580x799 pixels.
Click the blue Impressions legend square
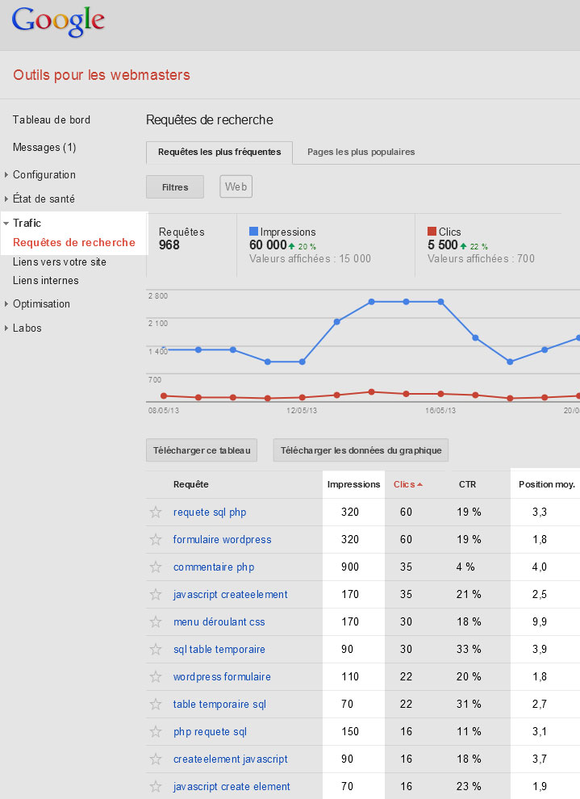click(253, 232)
